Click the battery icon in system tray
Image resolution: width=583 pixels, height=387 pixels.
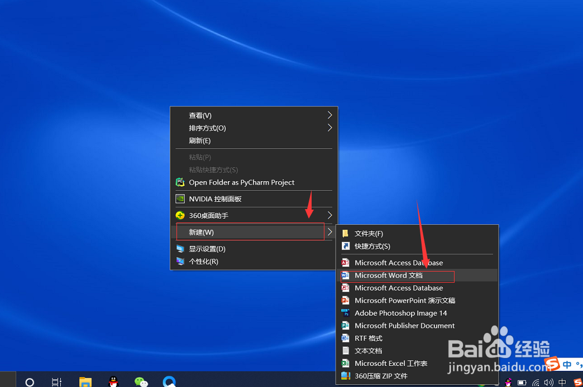pyautogui.click(x=522, y=383)
